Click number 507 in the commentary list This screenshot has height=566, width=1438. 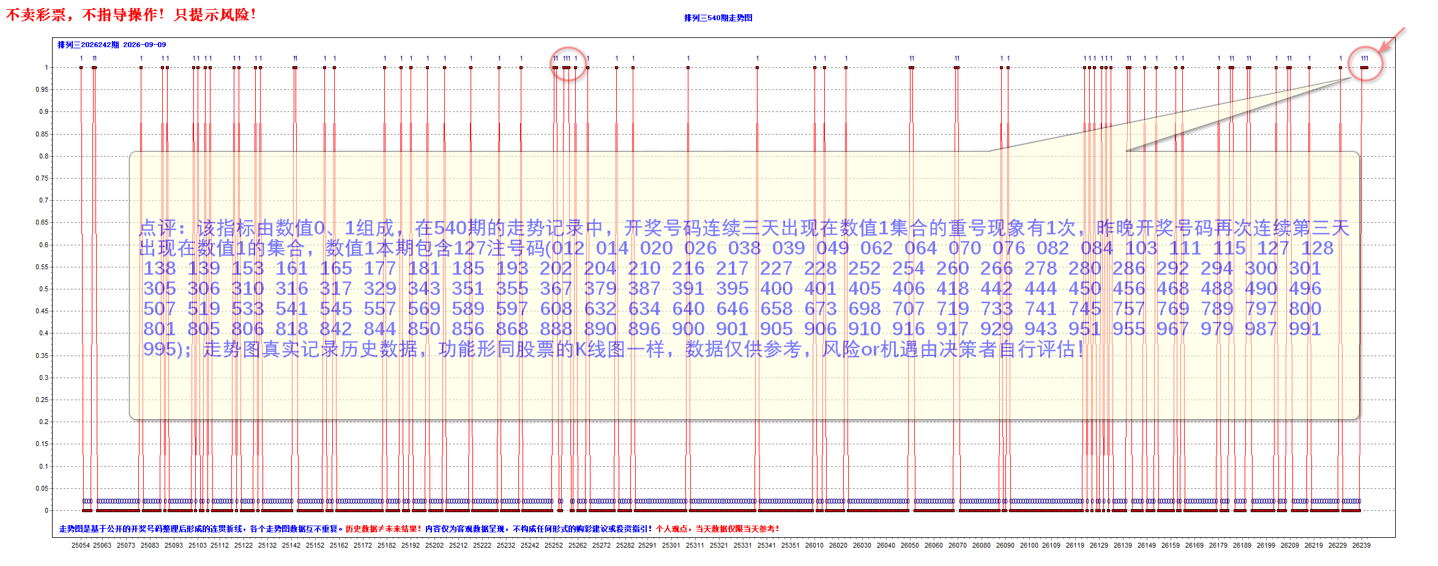click(x=160, y=309)
